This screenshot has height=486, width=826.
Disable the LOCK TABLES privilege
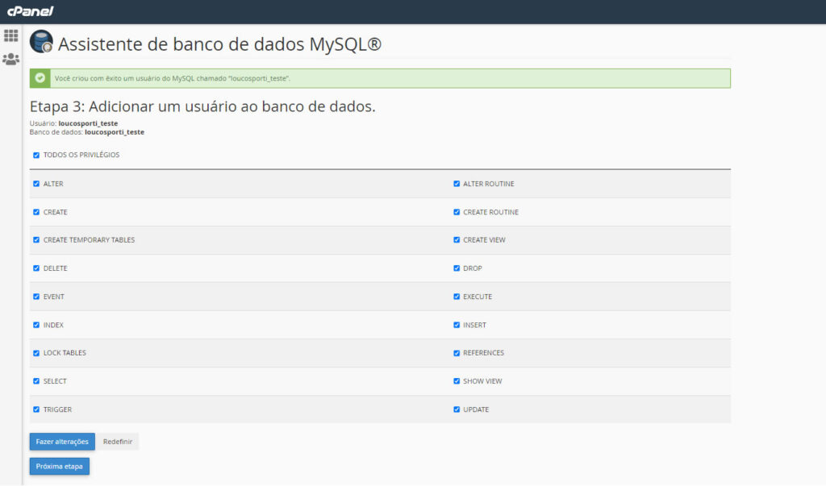[x=36, y=353]
